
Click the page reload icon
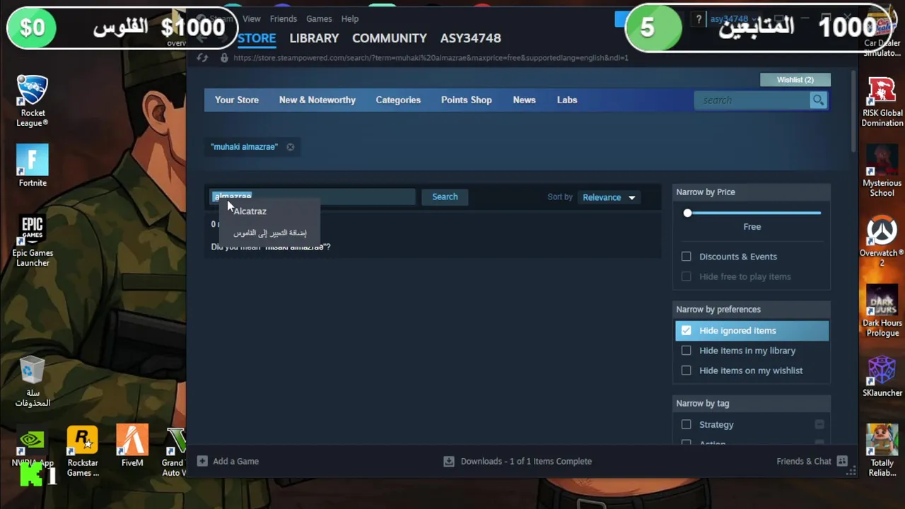pyautogui.click(x=202, y=58)
